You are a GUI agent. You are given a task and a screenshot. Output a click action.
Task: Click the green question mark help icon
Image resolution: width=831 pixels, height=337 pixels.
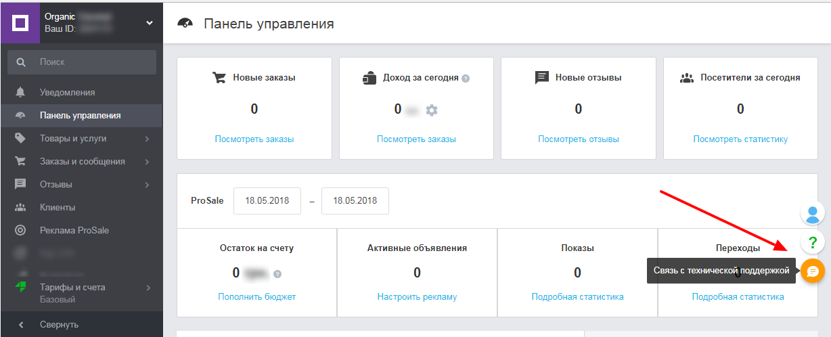813,242
